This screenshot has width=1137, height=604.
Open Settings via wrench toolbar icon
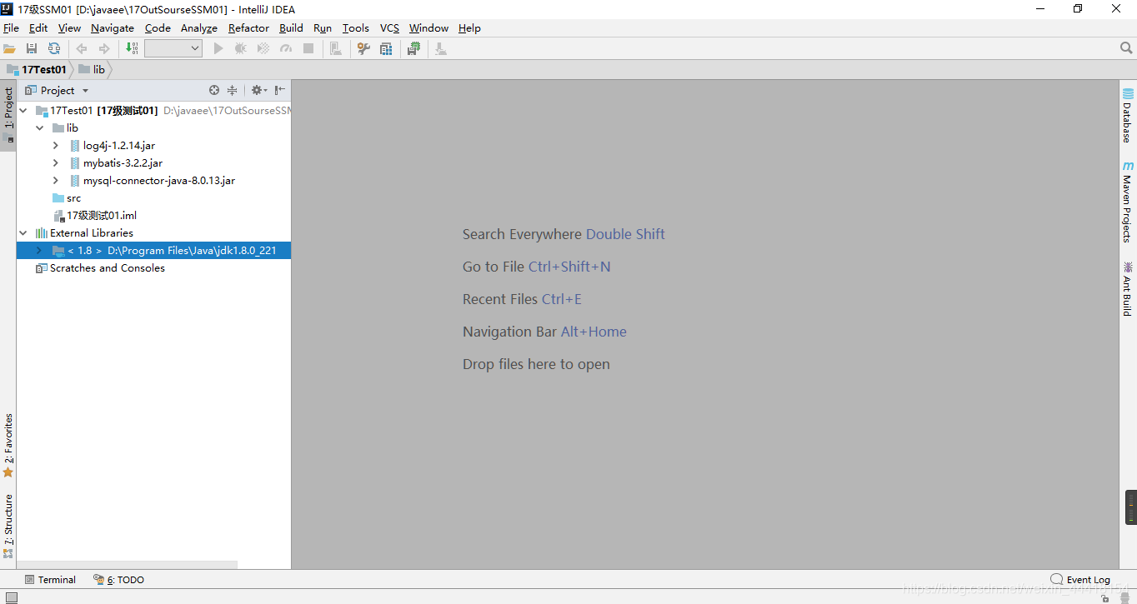pyautogui.click(x=363, y=49)
